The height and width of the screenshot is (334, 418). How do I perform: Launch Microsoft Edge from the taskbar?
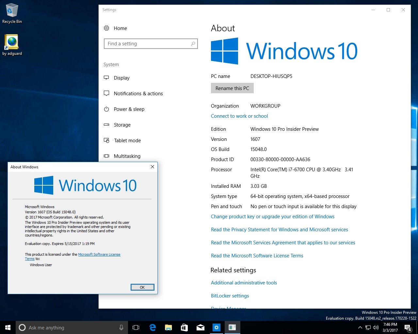[x=153, y=327]
